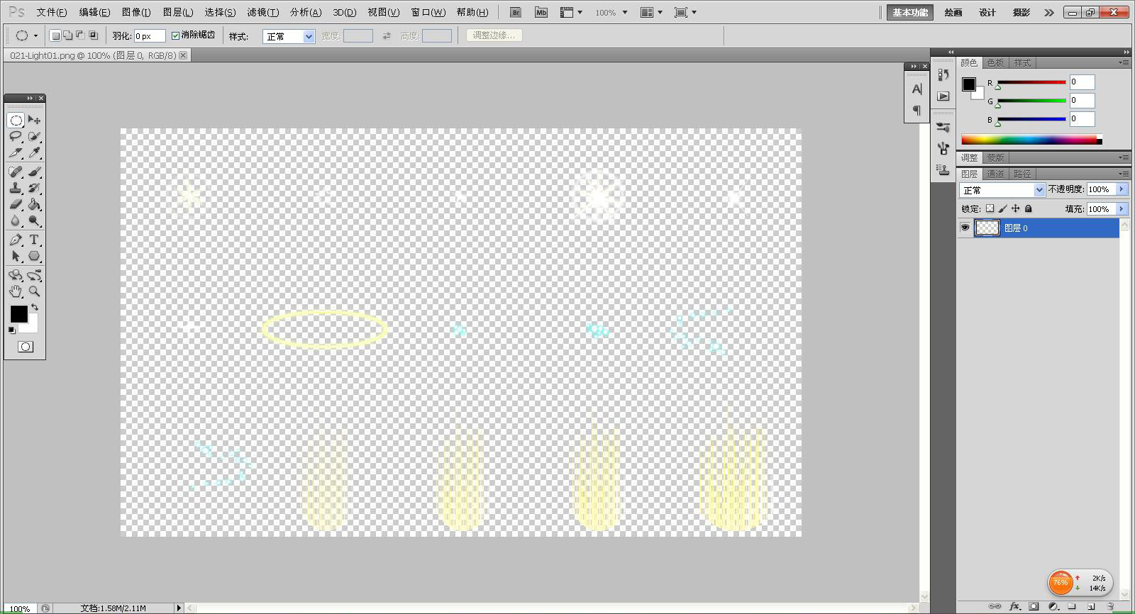This screenshot has height=614, width=1135.
Task: Select the Pen tool
Action: coord(16,240)
